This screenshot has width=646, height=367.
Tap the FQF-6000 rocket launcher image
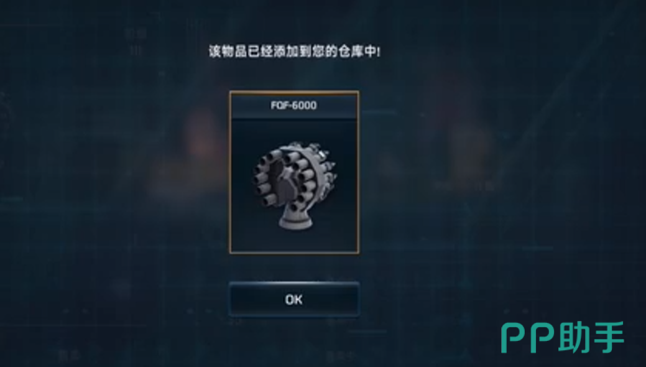(295, 185)
